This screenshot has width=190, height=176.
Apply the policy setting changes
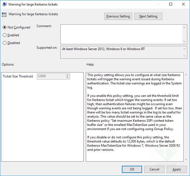pos(177,169)
